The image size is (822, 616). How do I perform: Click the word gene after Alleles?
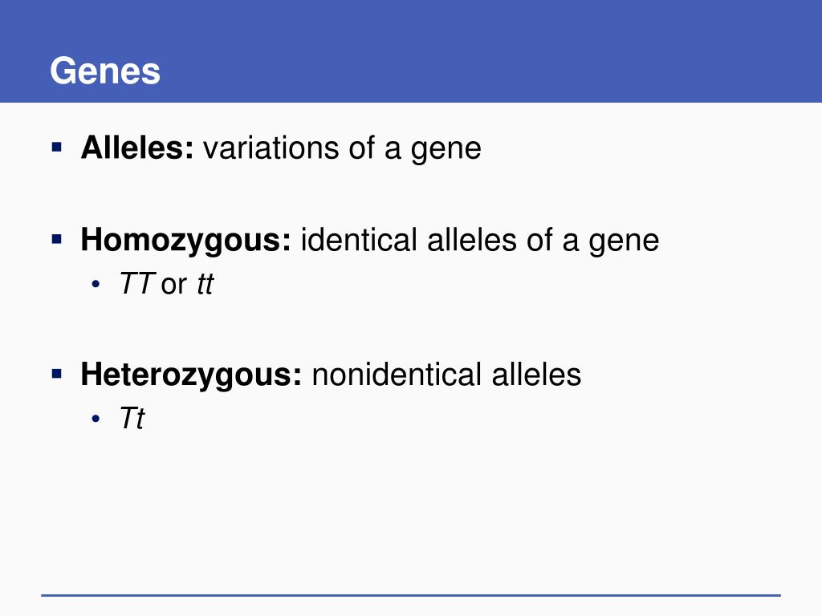pos(446,151)
